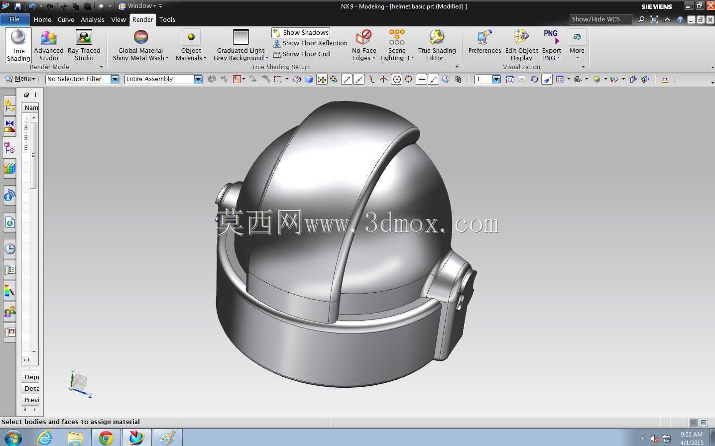715x446 pixels.
Task: Open the Help question mark icon
Action: click(680, 19)
